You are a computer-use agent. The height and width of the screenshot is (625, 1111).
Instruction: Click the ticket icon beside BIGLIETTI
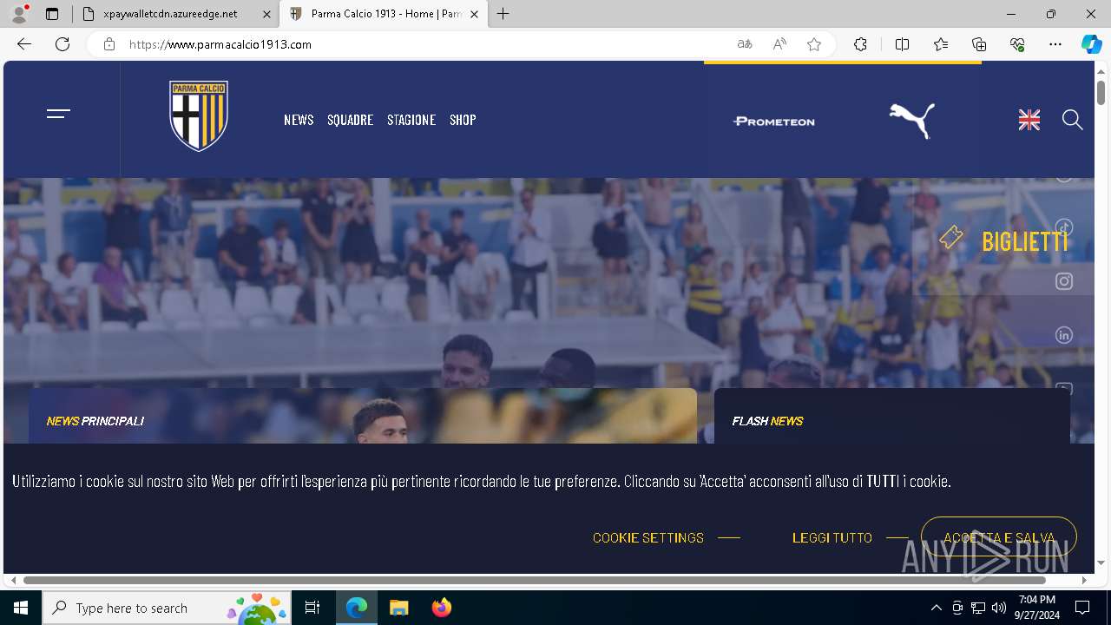(x=951, y=237)
